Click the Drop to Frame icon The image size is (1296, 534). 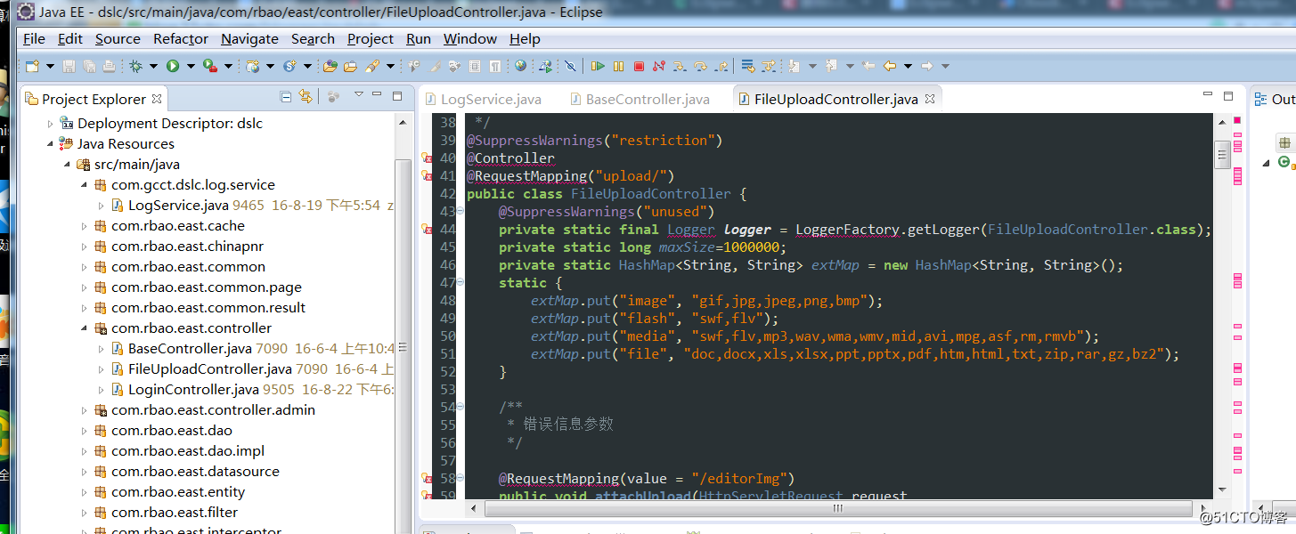[748, 66]
